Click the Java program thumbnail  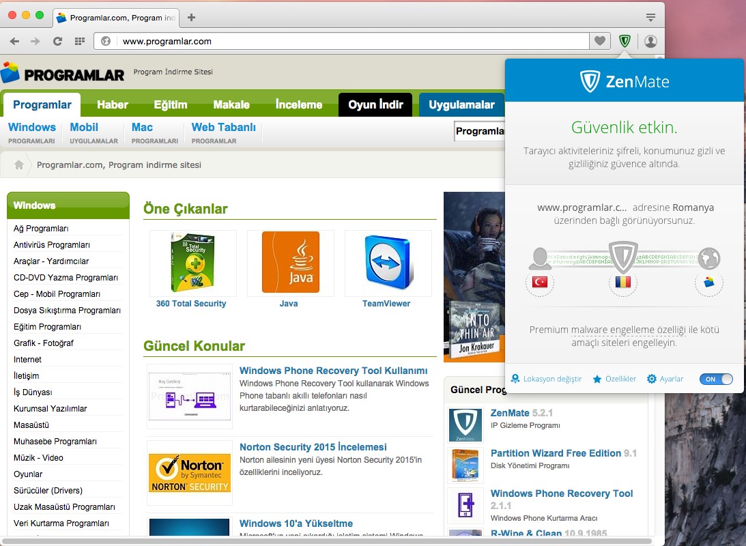tap(291, 262)
